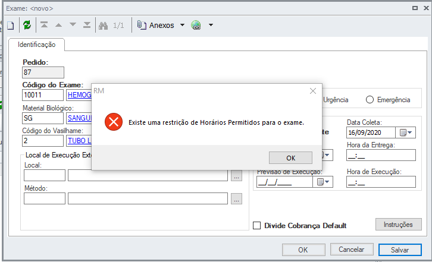Viewport: 432px width, 262px height.
Task: Click the green refresh icon
Action: point(27,26)
